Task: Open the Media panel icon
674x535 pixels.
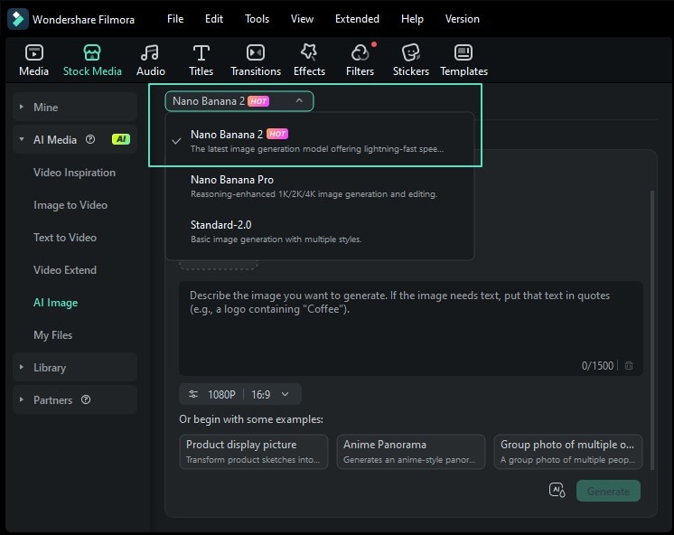Action: pos(34,52)
